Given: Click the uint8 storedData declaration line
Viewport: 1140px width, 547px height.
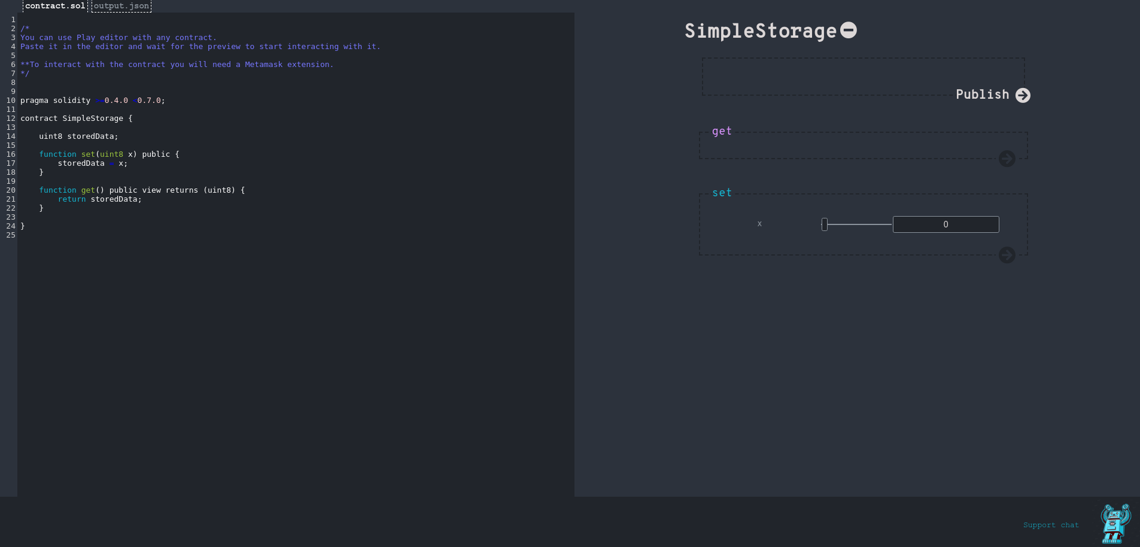Looking at the screenshot, I should point(78,136).
